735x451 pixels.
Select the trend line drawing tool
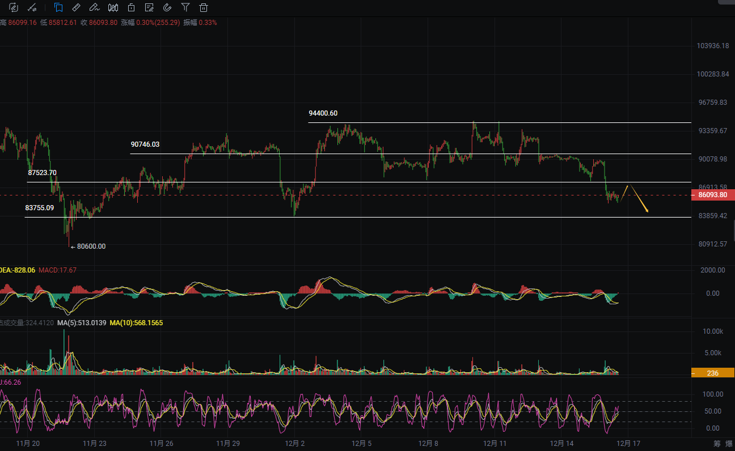(32, 7)
